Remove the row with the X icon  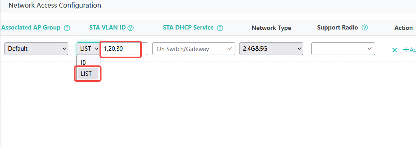(394, 50)
